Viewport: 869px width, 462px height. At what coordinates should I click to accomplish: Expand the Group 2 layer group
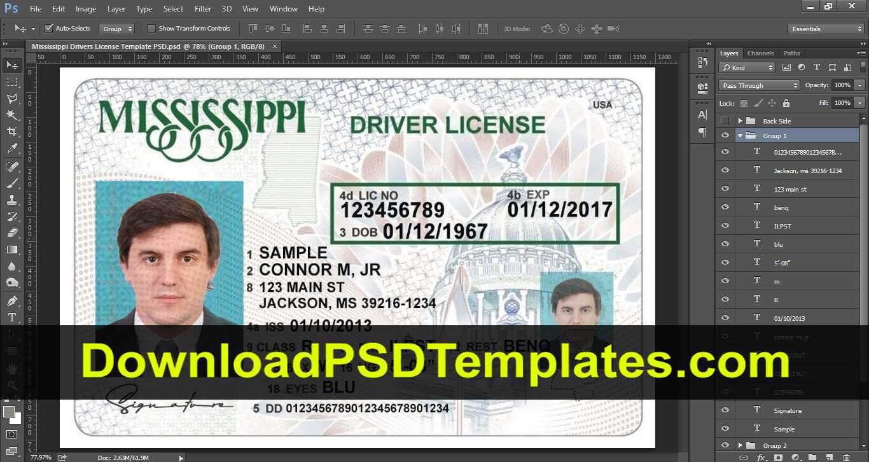point(740,445)
